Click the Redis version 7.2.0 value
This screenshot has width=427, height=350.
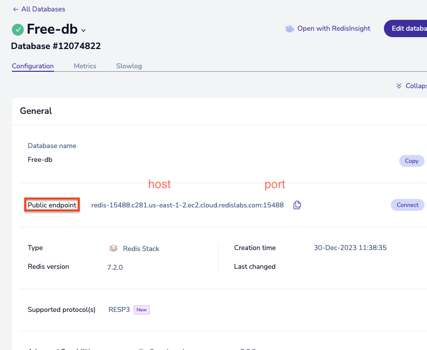pos(115,267)
